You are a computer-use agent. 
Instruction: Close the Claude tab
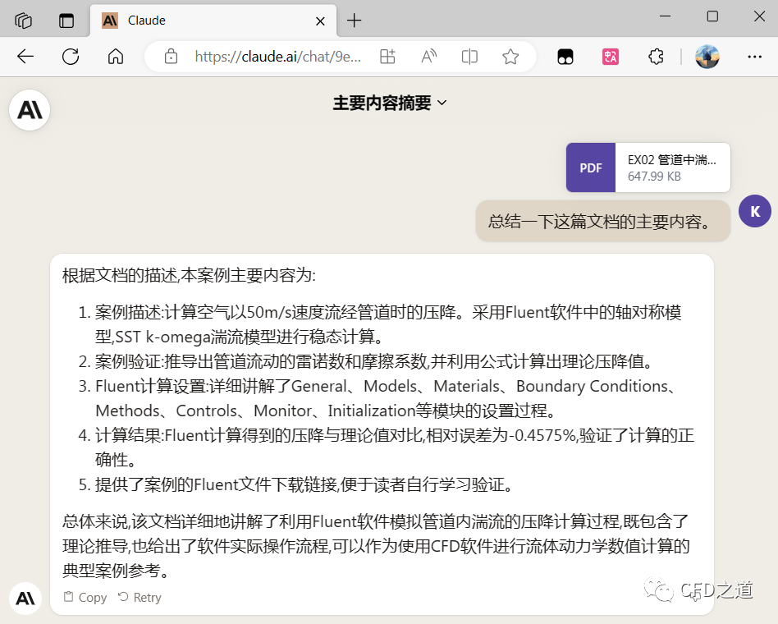pos(322,21)
